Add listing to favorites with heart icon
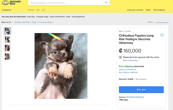This screenshot has height=110, width=173. 162,35
